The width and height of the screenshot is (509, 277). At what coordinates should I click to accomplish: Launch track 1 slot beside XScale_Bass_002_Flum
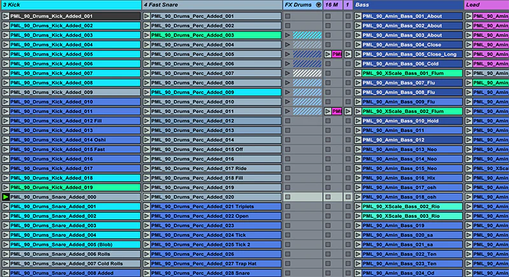click(348, 111)
